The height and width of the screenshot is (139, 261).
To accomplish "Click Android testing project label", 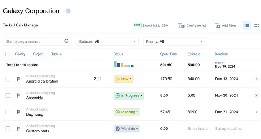I will pyautogui.click(x=37, y=110).
